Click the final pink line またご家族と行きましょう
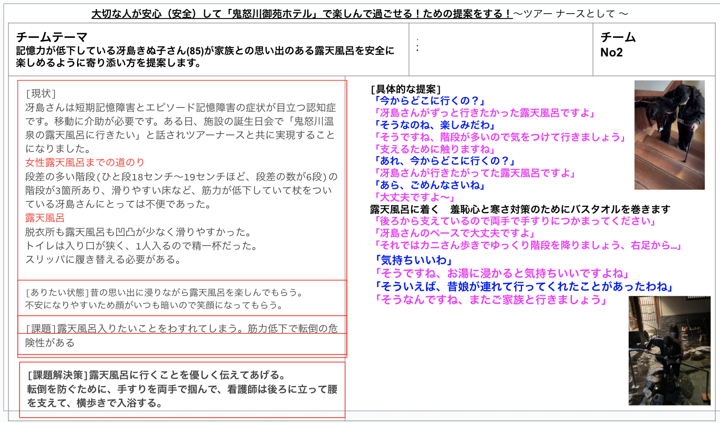 pos(489,300)
